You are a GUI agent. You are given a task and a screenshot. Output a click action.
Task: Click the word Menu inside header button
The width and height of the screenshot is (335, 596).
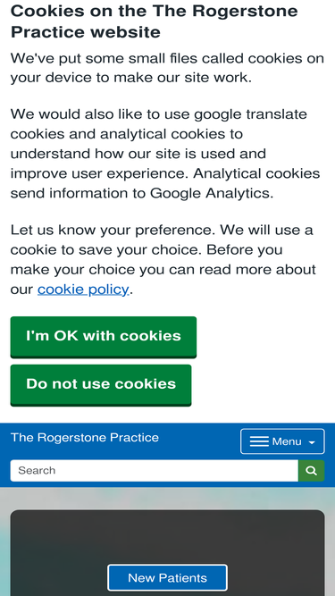click(x=287, y=441)
